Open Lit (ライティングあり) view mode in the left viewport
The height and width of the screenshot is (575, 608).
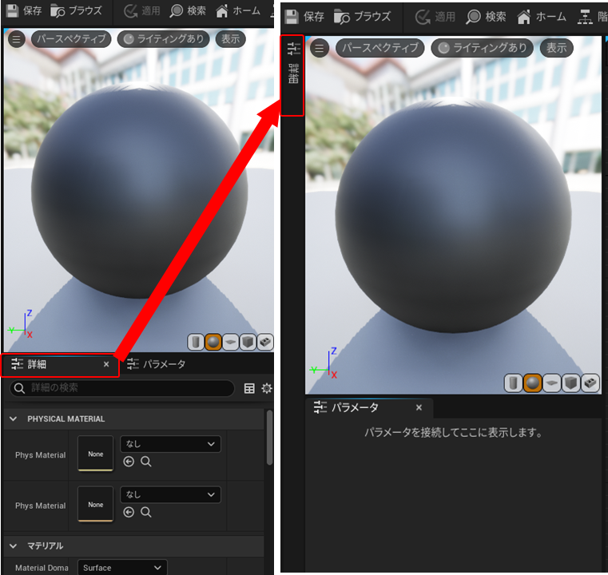[x=163, y=39]
